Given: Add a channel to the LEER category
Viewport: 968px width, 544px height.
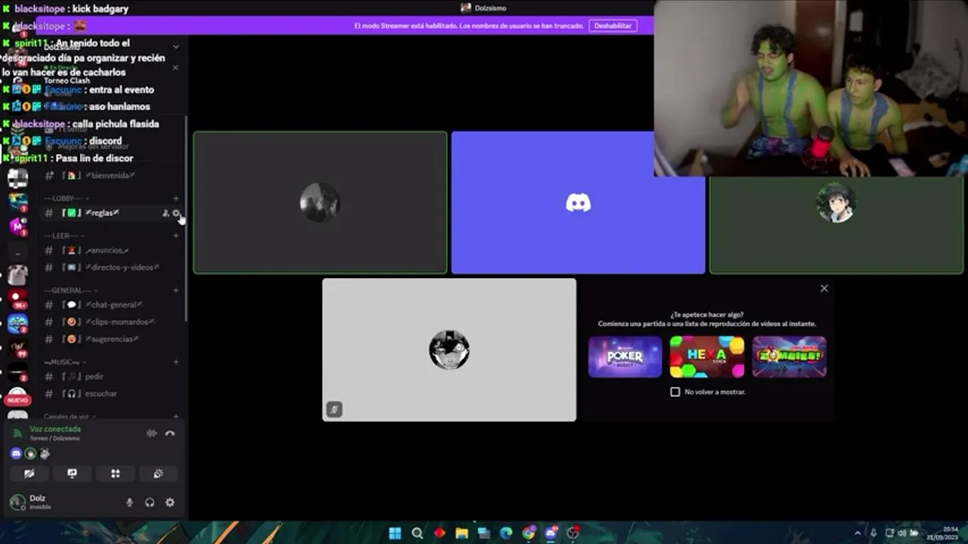Looking at the screenshot, I should pyautogui.click(x=176, y=236).
